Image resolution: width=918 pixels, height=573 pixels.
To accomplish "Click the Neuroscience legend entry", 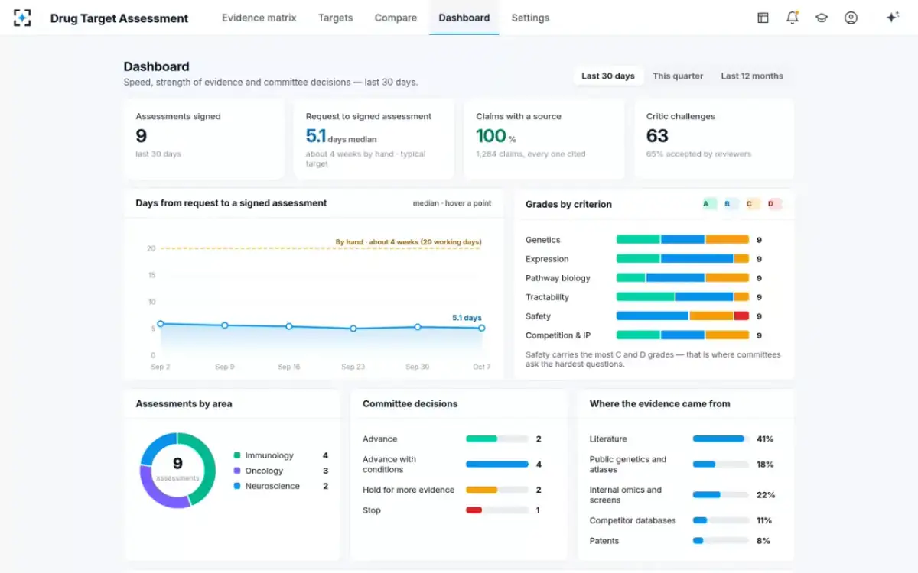I will (281, 486).
